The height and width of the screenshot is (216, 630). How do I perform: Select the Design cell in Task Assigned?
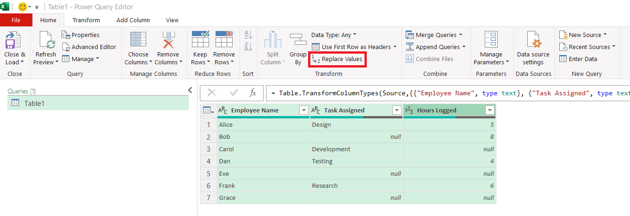point(356,124)
